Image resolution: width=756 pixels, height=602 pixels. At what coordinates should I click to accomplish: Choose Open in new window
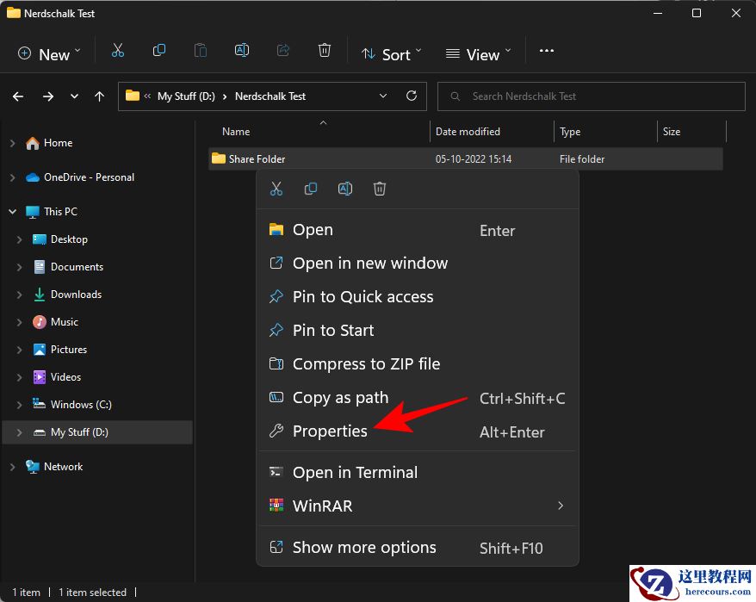(418, 264)
